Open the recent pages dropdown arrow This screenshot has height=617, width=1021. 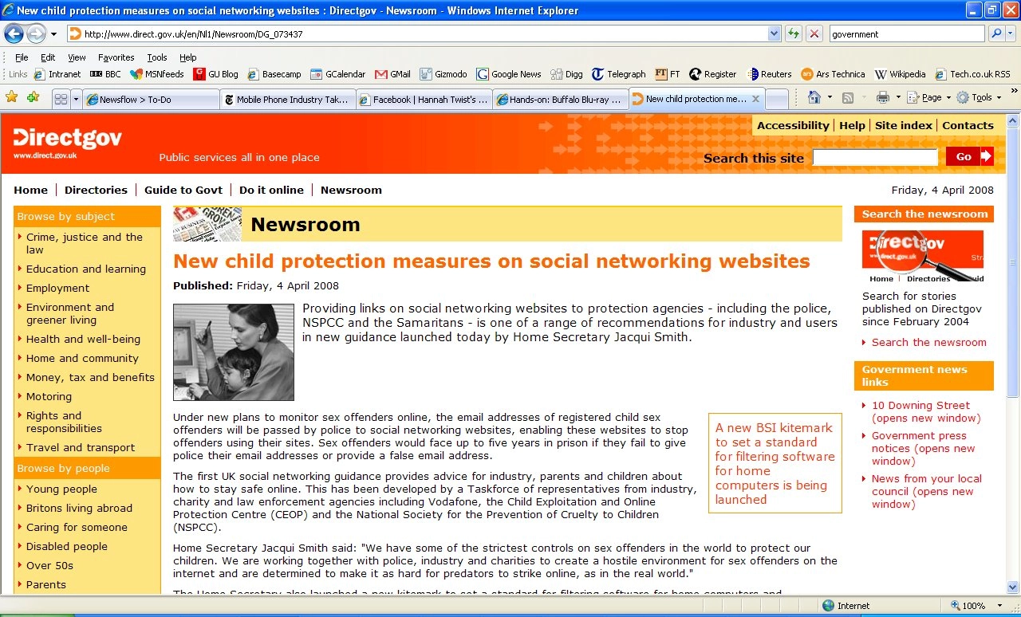(x=54, y=34)
